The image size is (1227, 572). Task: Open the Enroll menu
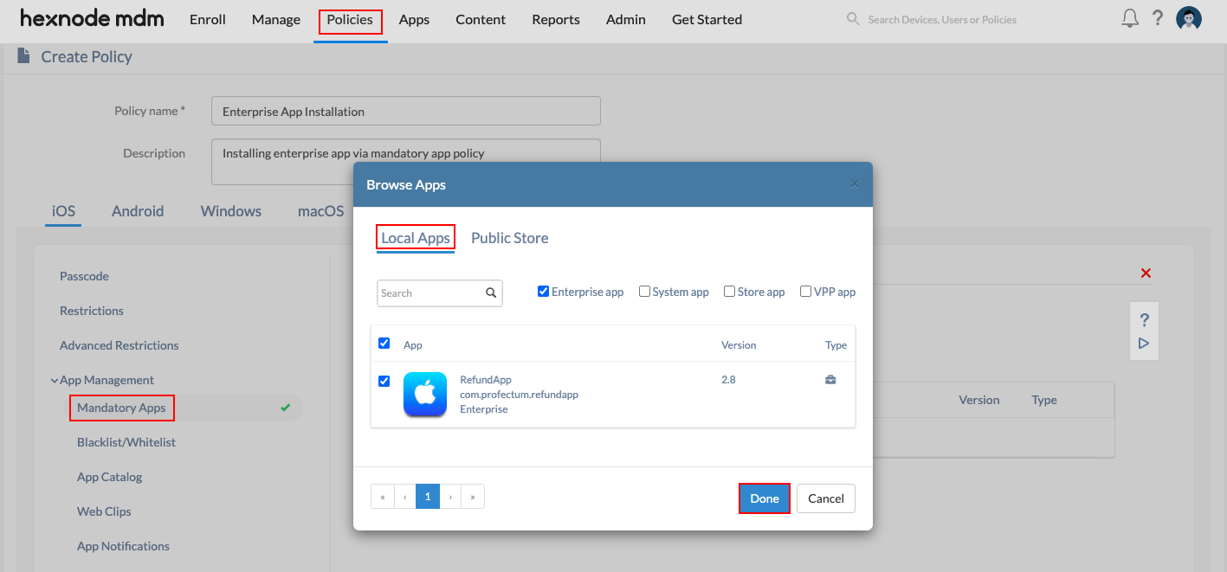(208, 19)
